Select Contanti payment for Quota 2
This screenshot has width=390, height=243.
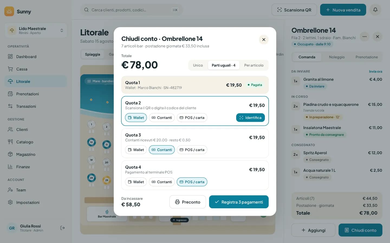(162, 118)
